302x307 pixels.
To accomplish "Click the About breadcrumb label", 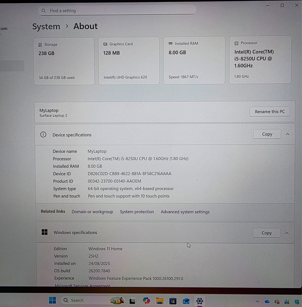I will point(85,26).
